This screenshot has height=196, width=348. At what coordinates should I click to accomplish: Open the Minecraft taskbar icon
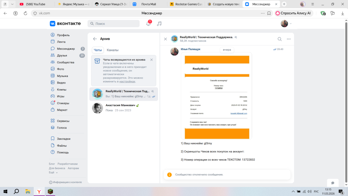tap(50, 191)
